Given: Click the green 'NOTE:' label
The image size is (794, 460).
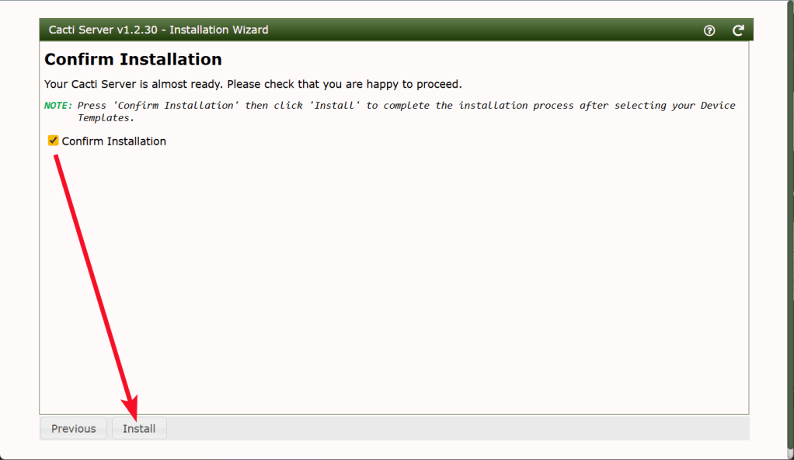Looking at the screenshot, I should pyautogui.click(x=58, y=106).
